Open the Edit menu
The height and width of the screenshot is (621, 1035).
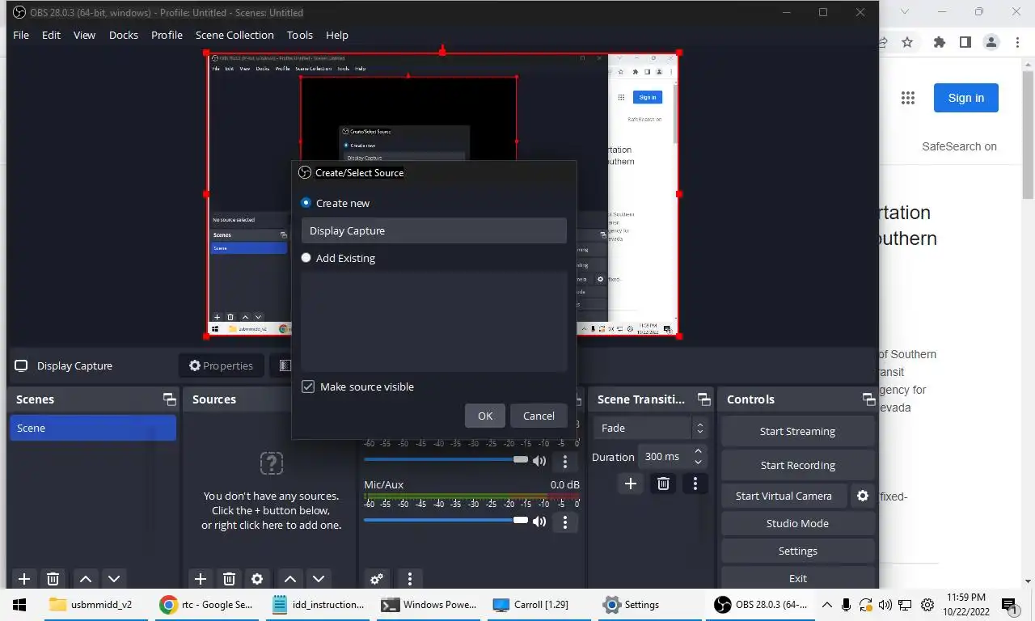pyautogui.click(x=51, y=35)
